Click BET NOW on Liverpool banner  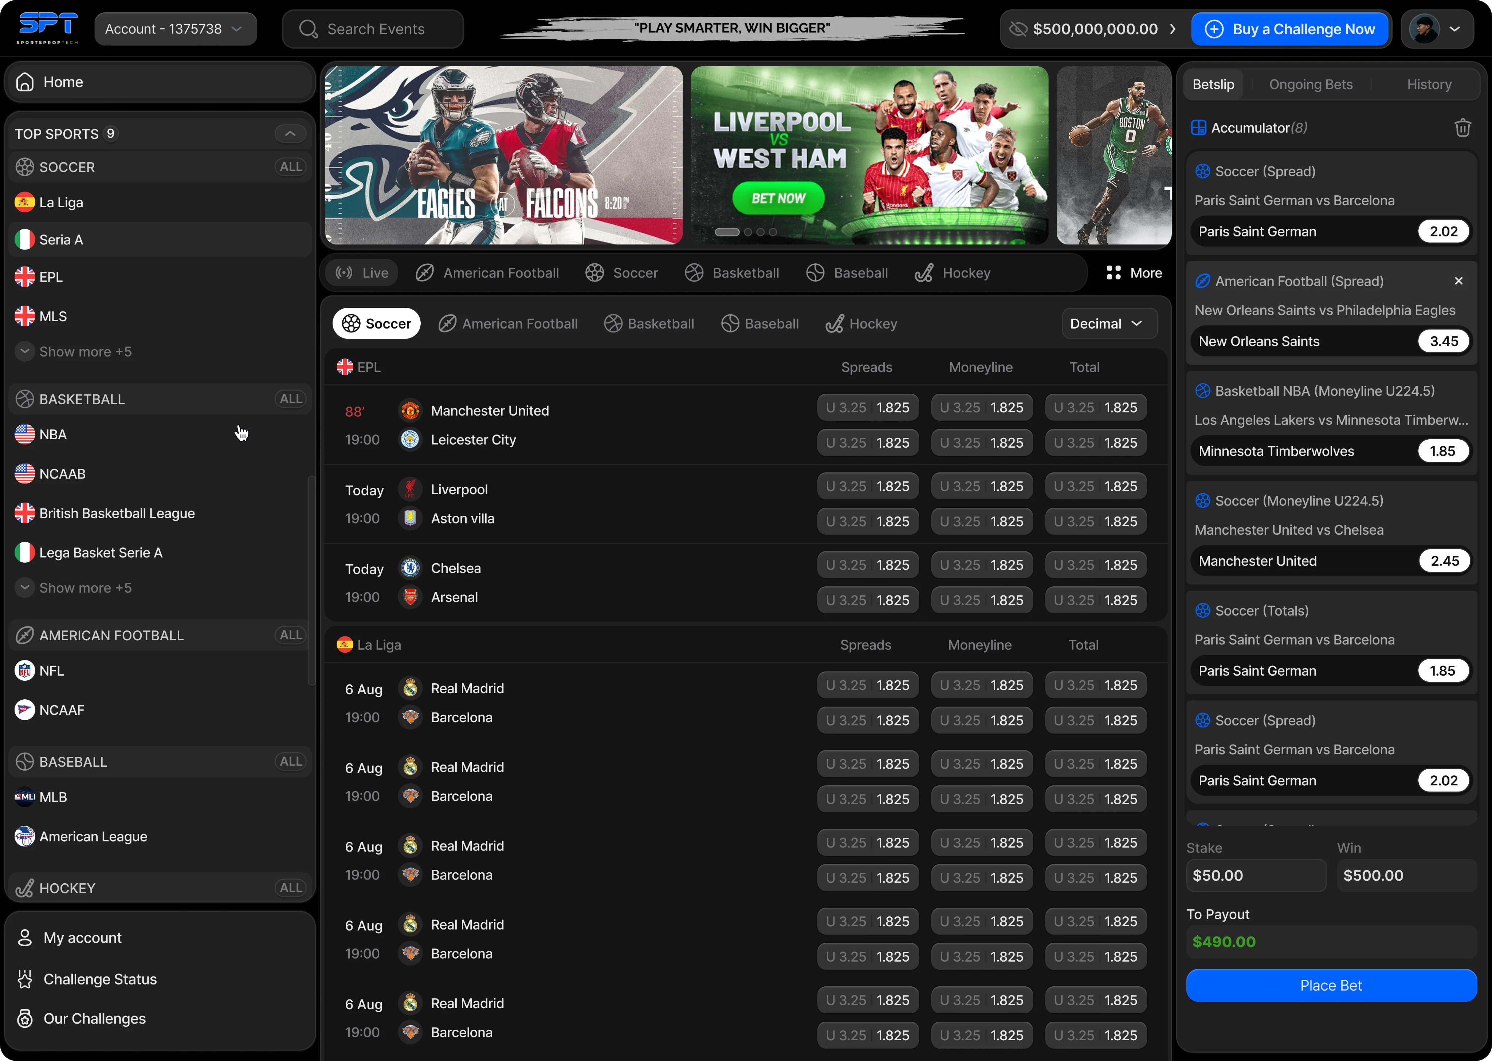778,198
